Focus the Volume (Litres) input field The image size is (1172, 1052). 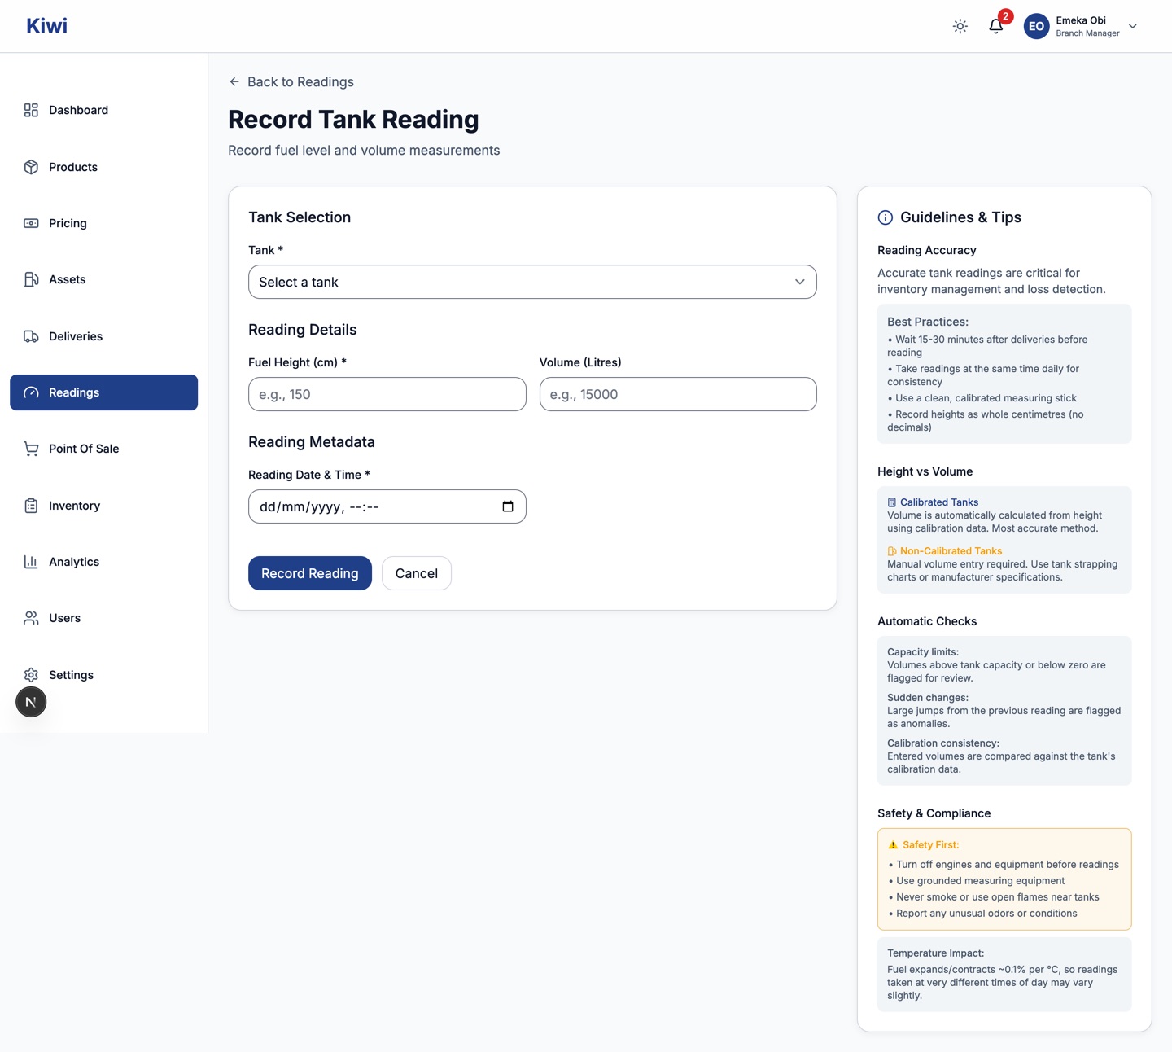coord(678,394)
